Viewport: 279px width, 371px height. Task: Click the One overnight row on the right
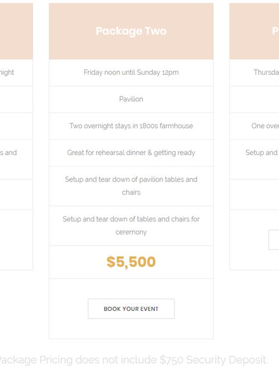[254, 126]
